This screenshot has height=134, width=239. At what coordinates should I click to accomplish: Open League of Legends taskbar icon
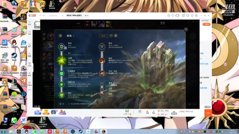104,131
